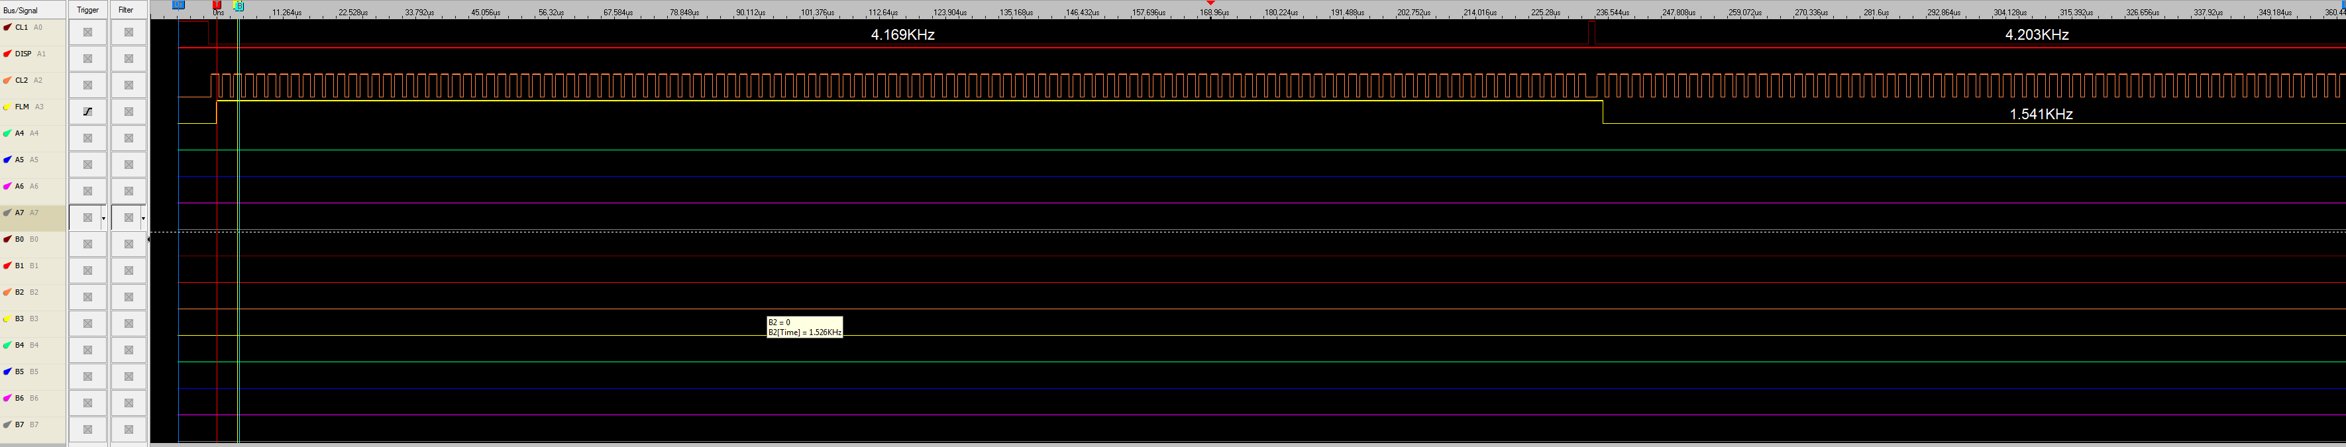Click the A5 filter condition box
This screenshot has height=447, width=2346.
129,165
